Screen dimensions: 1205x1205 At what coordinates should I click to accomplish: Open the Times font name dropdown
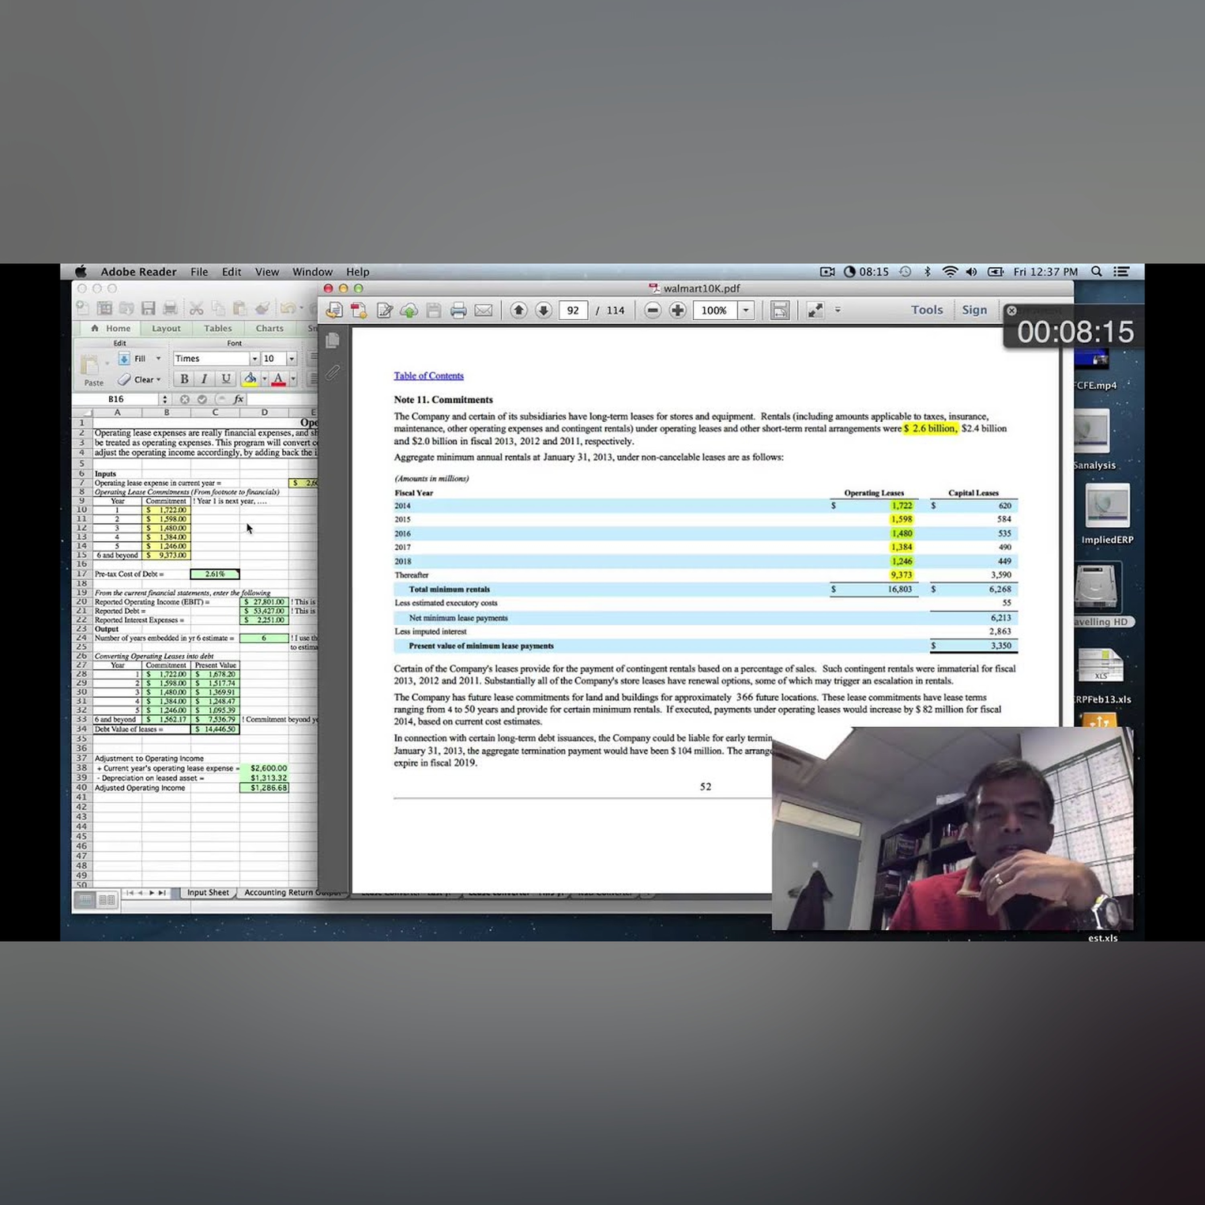(x=255, y=359)
